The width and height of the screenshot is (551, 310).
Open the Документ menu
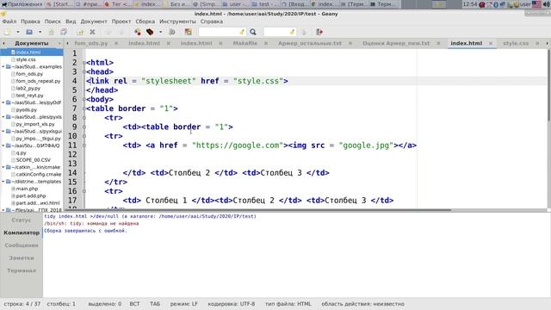pyautogui.click(x=94, y=22)
